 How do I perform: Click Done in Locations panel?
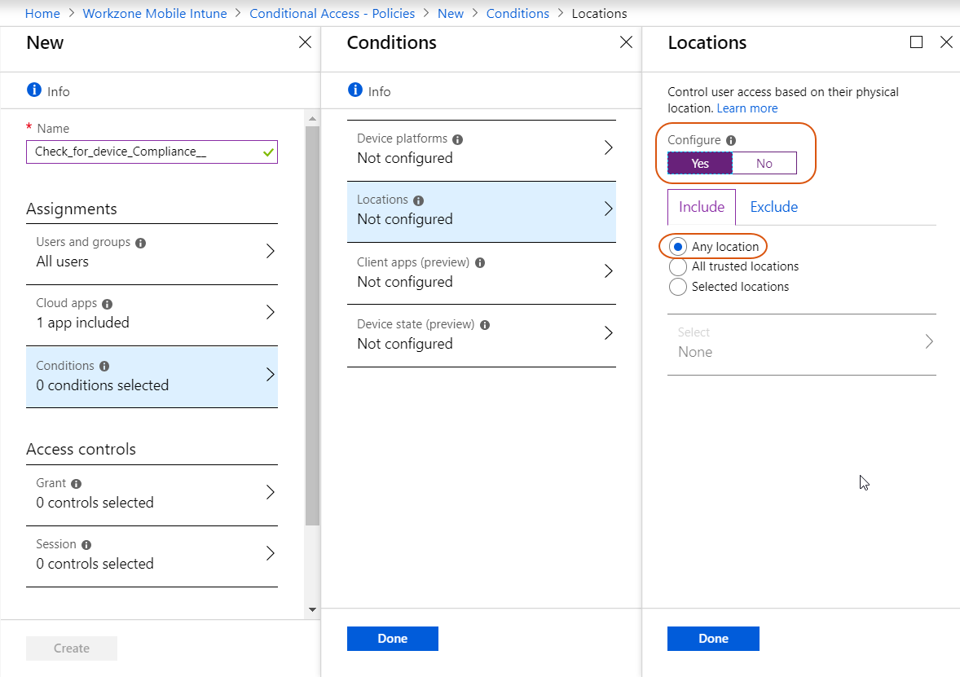[x=713, y=639]
